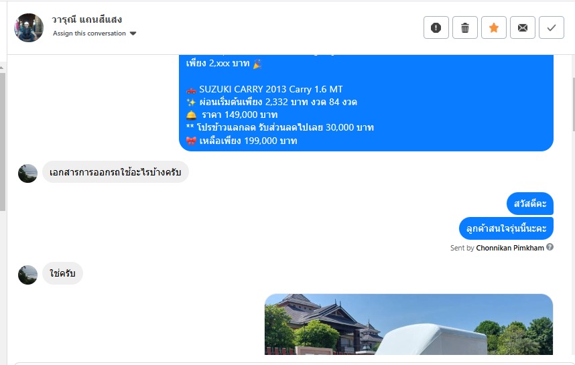
Task: Click the left panel scrollbar up arrow
Action: click(x=2, y=68)
